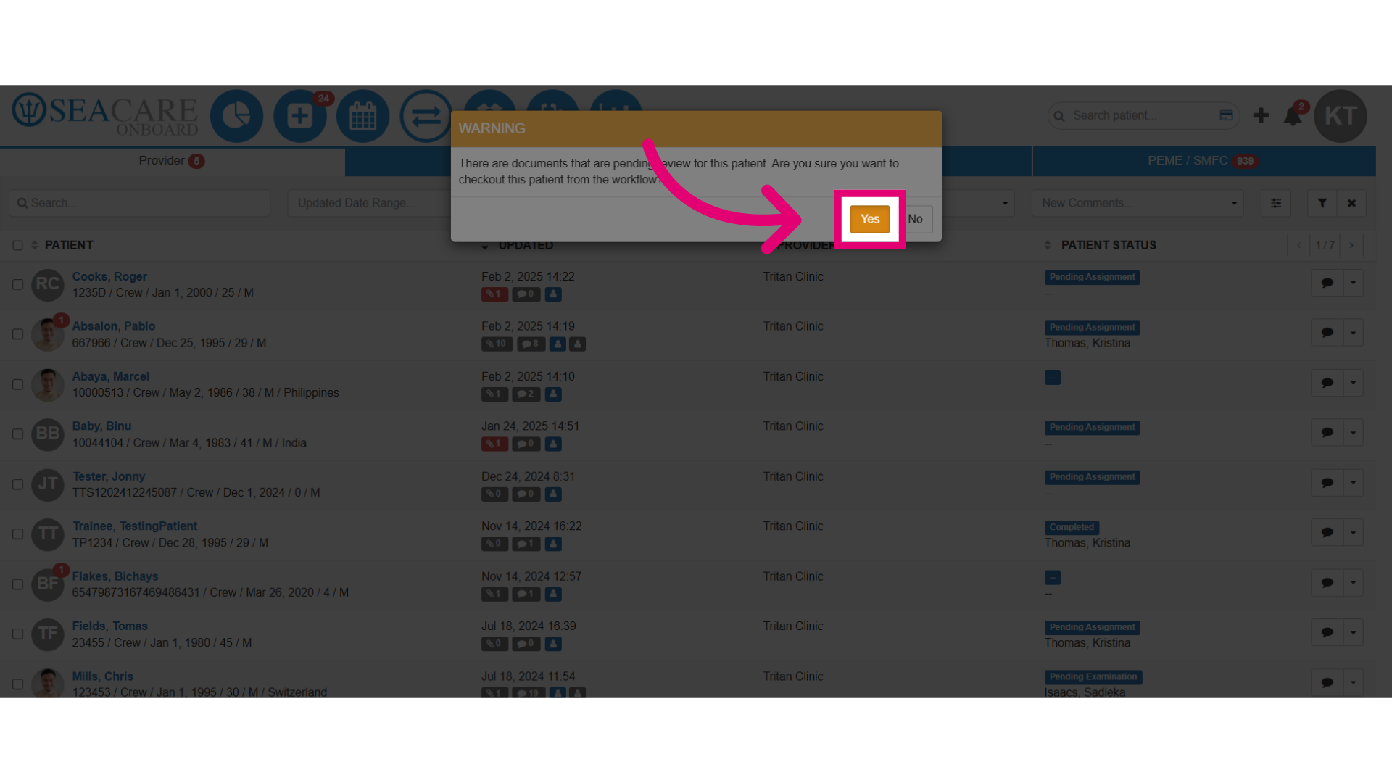
Task: Toggle the select-all patients checkbox
Action: (17, 246)
